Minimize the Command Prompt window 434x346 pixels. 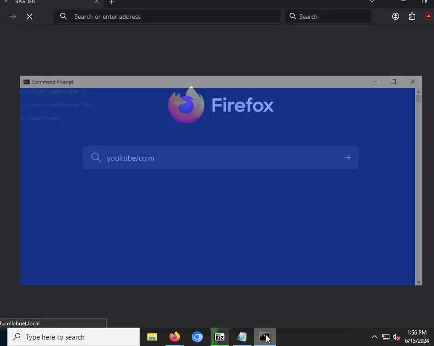(x=375, y=82)
